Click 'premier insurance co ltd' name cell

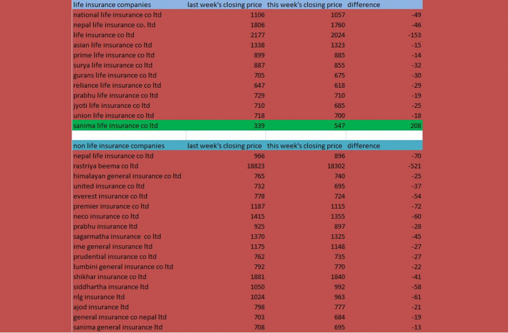128,205
